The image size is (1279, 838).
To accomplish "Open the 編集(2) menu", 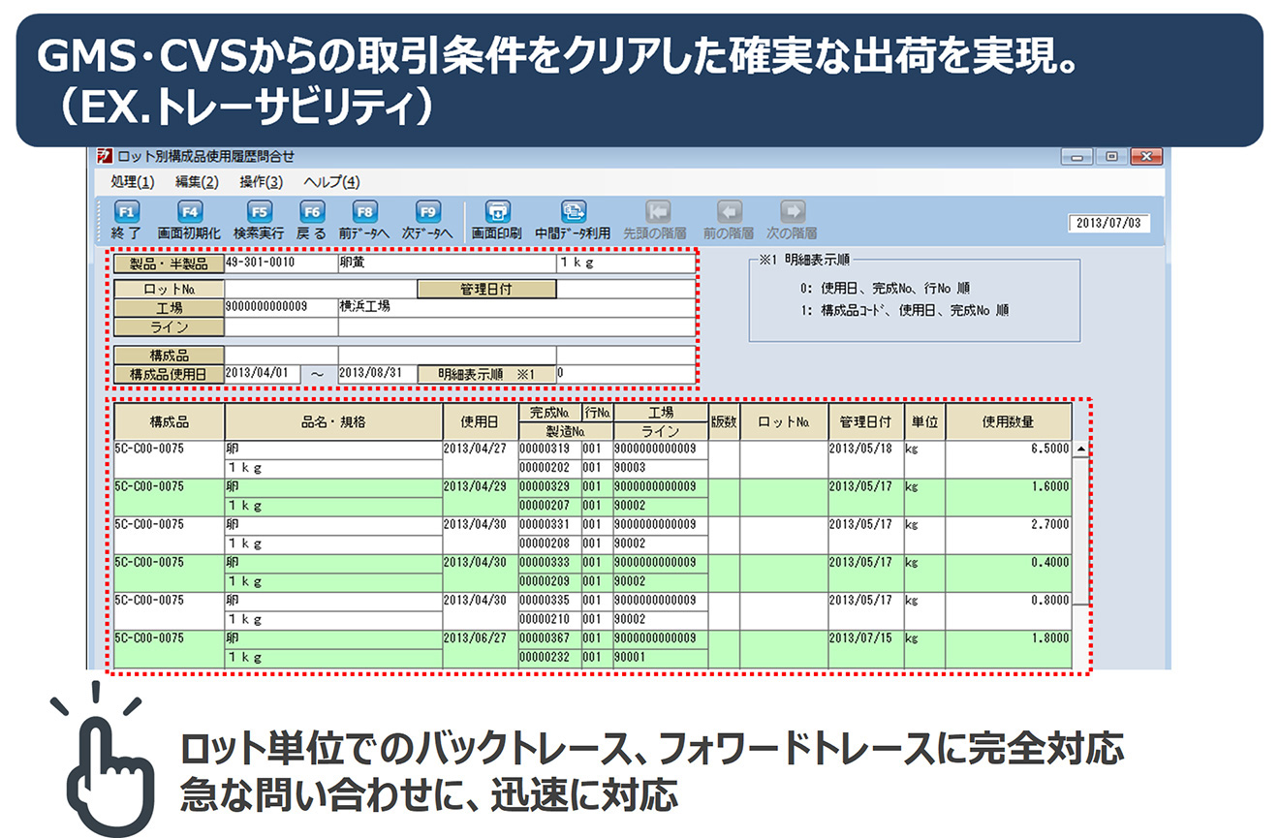I will [x=197, y=182].
